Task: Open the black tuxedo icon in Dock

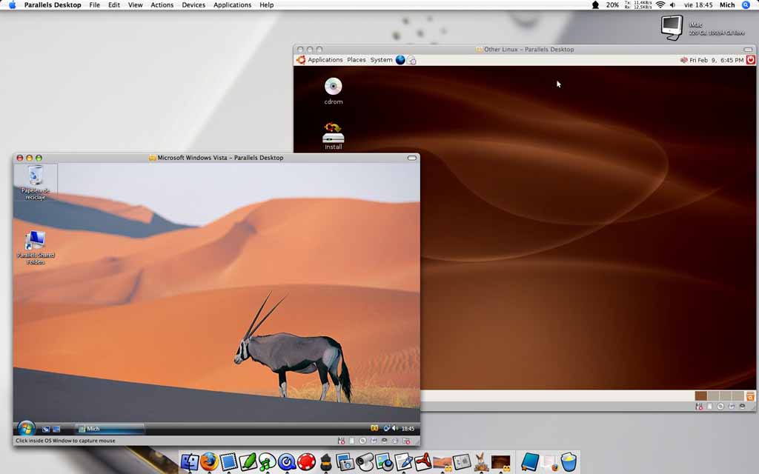Action: 326,463
